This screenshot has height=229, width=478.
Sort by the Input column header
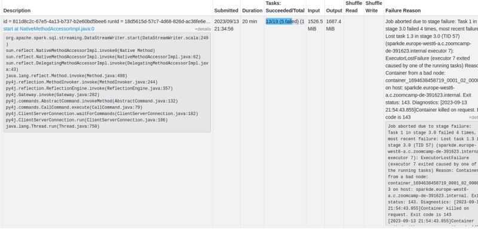pos(314,10)
